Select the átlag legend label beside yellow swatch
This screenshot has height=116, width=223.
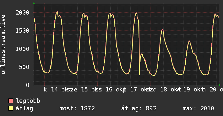tap(24, 108)
